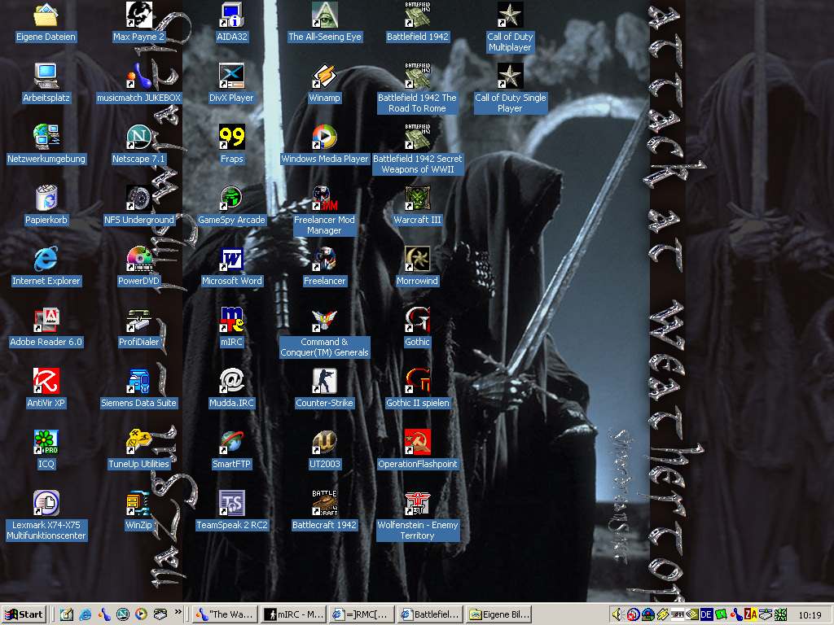Select Battlefield 1942 The Road To Rome
The height and width of the screenshot is (625, 834).
click(418, 76)
